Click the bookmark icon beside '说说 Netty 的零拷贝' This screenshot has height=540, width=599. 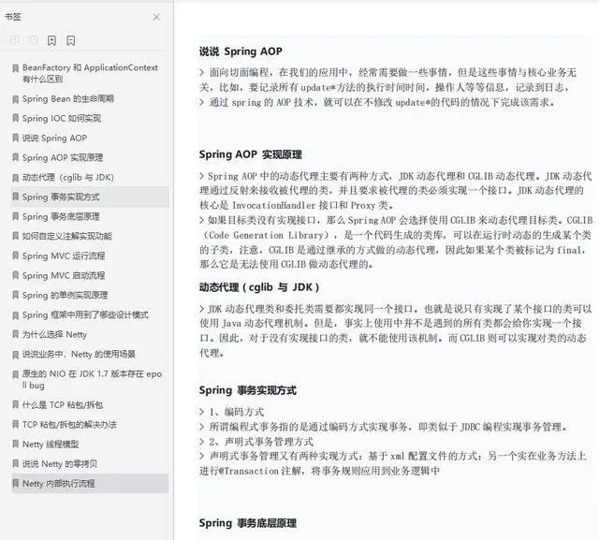tap(15, 464)
